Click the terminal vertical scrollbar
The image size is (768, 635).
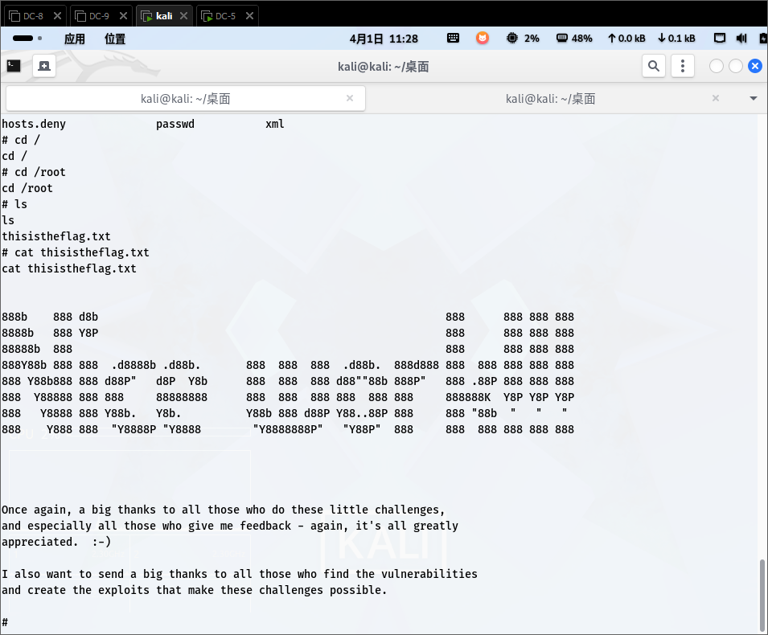point(762,595)
